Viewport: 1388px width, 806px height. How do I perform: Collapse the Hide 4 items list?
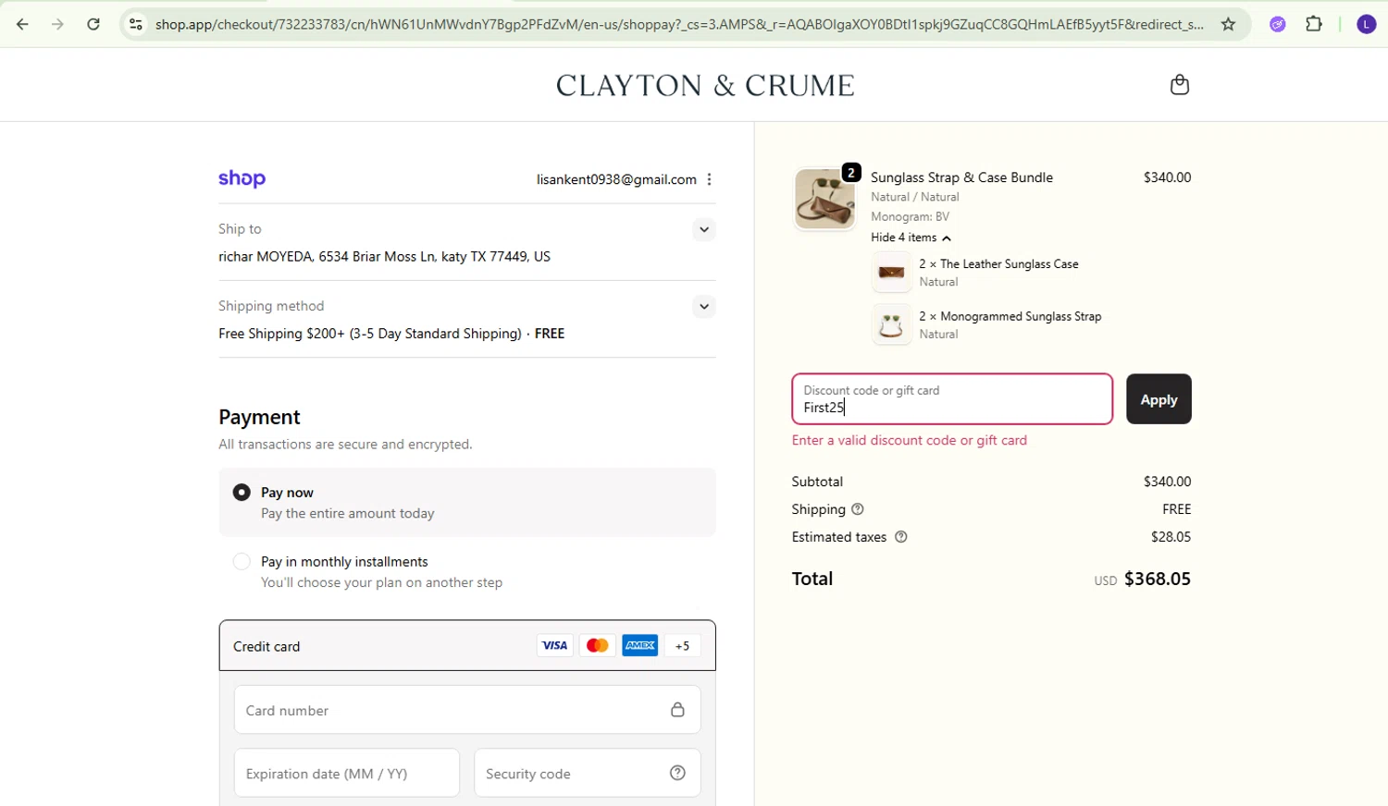[x=911, y=238]
